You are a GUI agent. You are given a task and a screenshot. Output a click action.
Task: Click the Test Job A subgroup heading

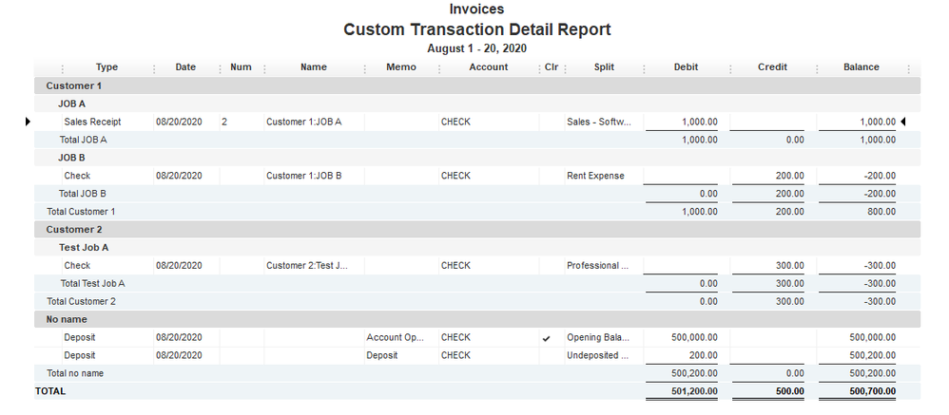(84, 248)
